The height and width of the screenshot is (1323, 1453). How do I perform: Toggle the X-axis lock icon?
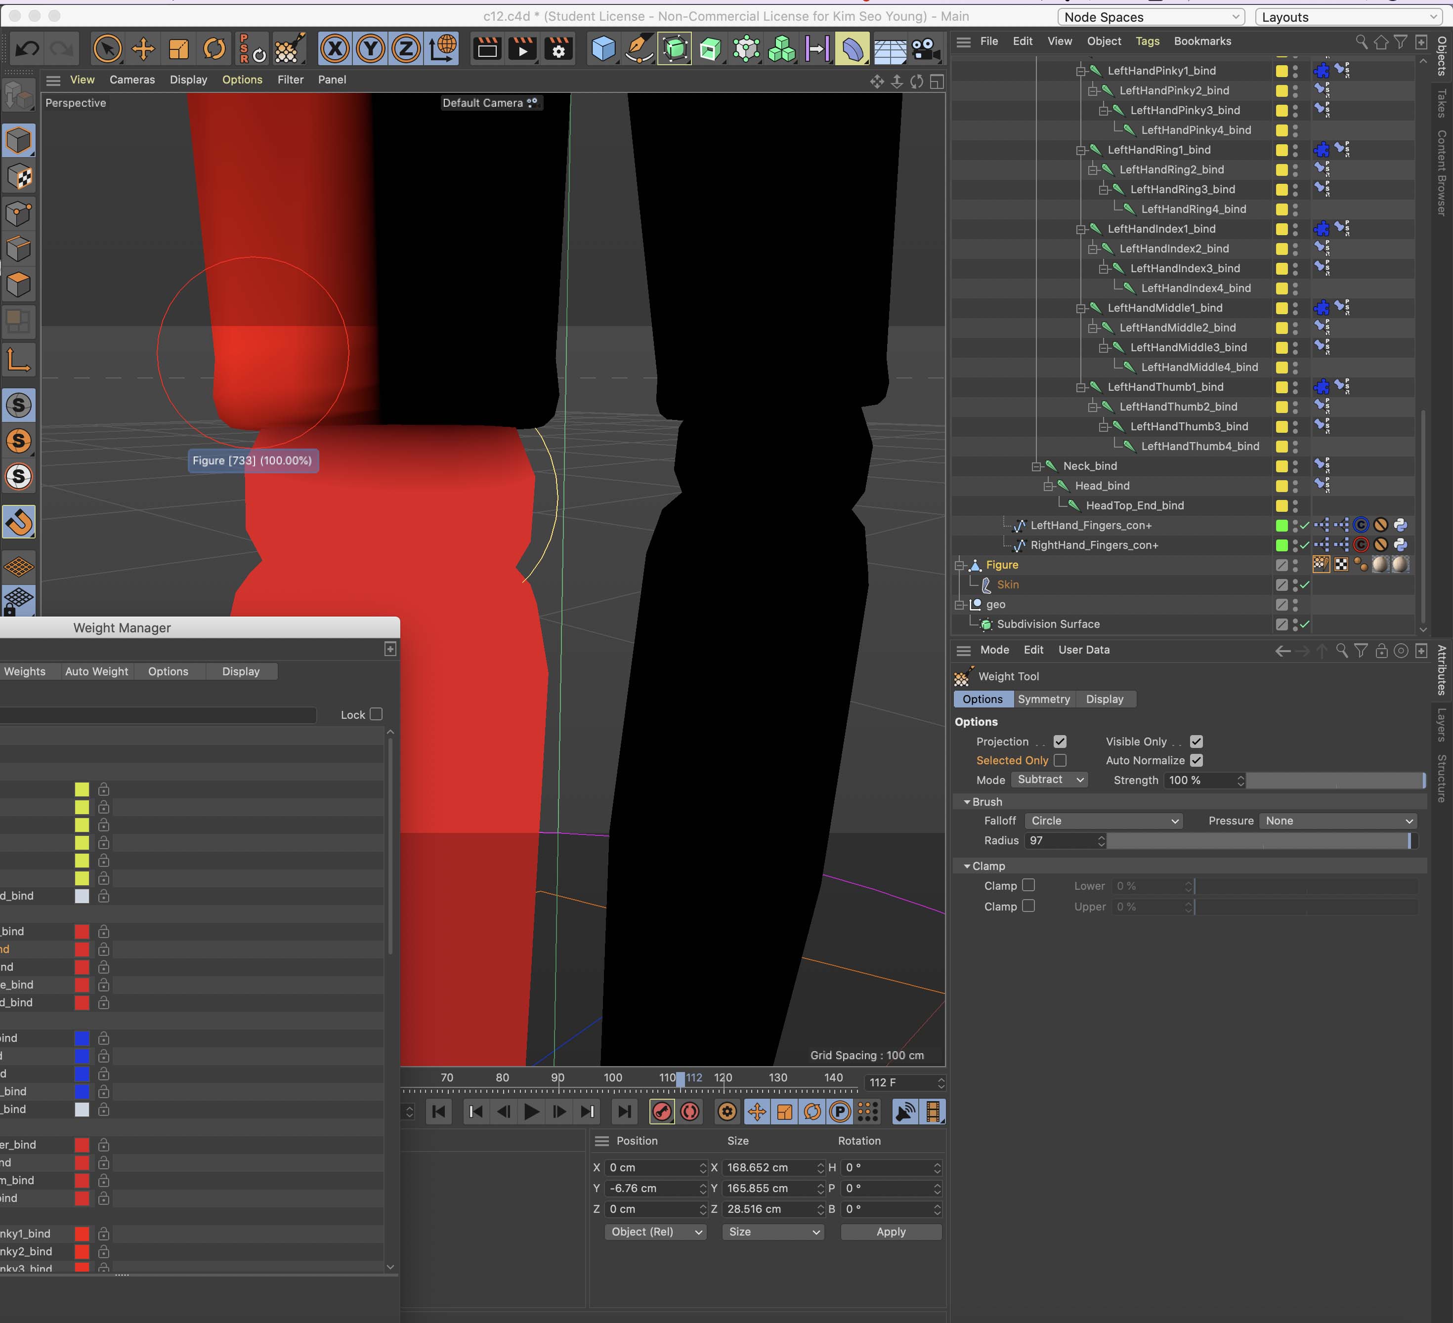point(335,49)
